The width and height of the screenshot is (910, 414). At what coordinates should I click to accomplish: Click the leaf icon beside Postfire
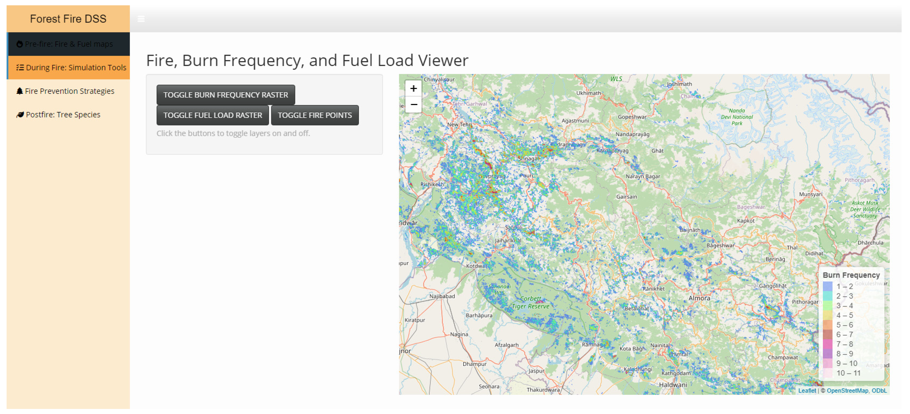[20, 115]
